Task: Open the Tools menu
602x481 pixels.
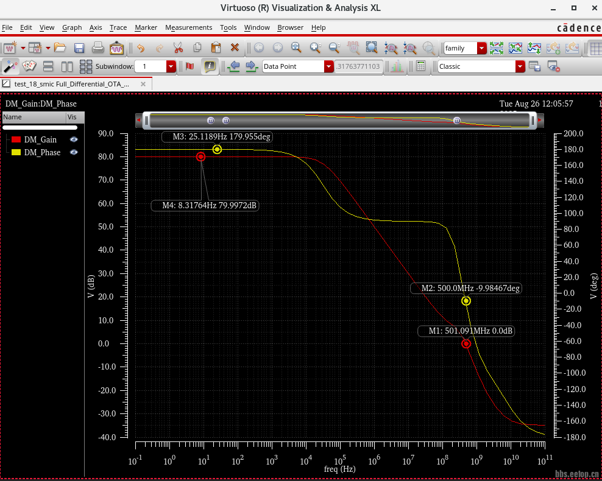Action: [x=228, y=27]
